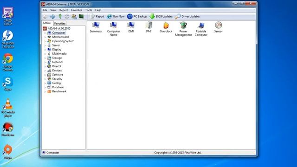Viewport: 297px width, 167px height.
Task: Select Security in the tree
Action: (x=57, y=79)
